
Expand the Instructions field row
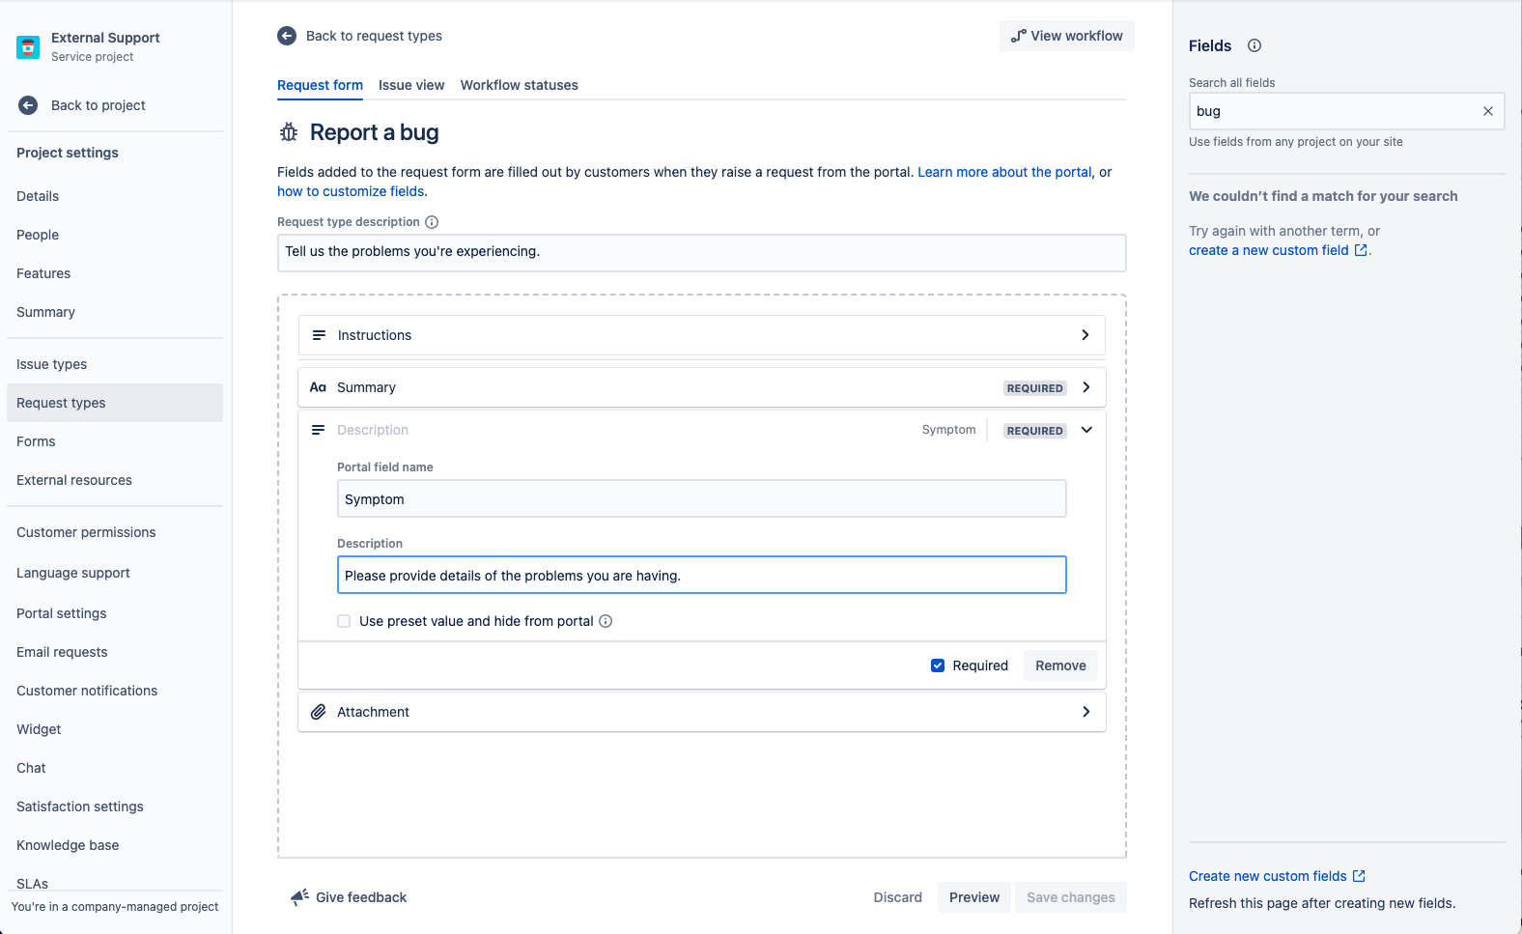coord(1085,335)
